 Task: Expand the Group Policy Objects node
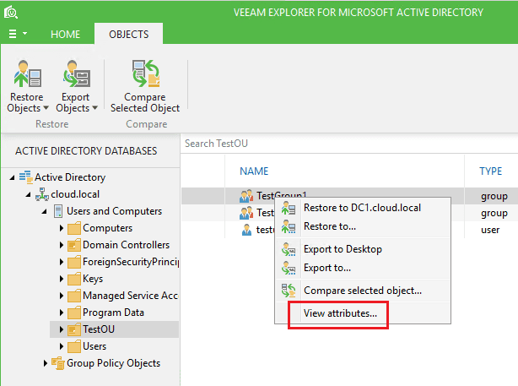pos(46,363)
